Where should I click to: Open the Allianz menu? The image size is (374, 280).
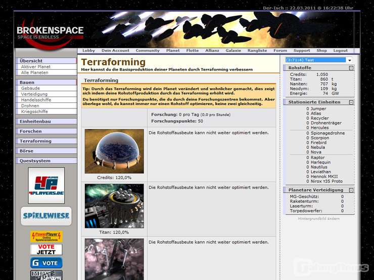coord(212,50)
